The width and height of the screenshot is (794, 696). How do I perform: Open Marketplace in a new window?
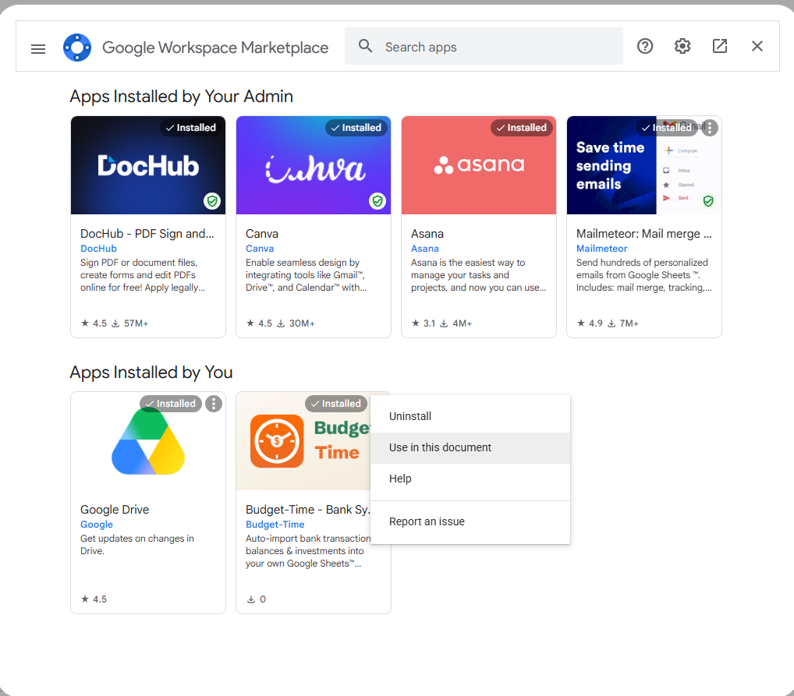tap(720, 46)
